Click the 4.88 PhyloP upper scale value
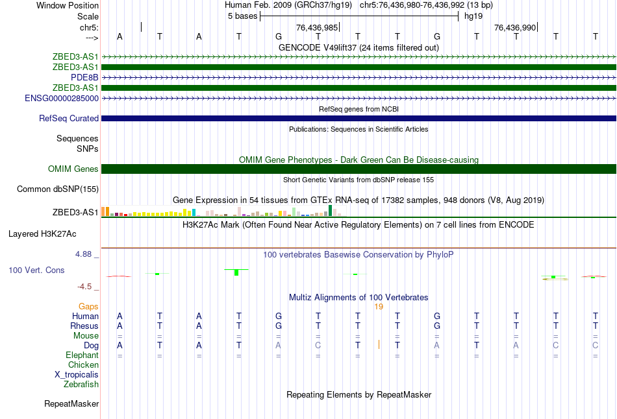Viewport: 617px width, 419px height. pos(83,254)
